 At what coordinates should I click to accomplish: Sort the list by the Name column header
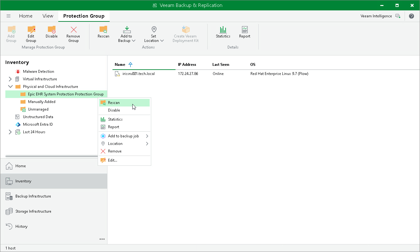pos(120,65)
